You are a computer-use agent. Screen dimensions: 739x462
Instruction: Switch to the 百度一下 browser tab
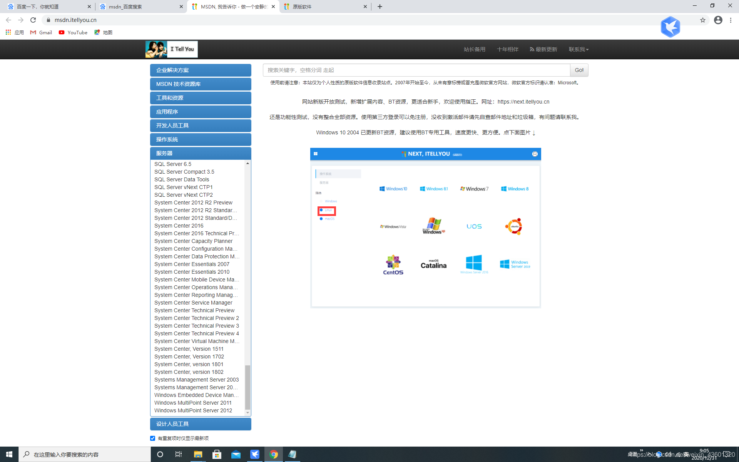[x=48, y=7]
